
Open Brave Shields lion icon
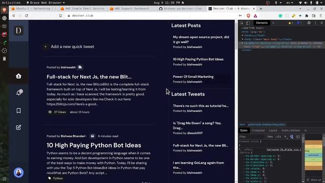coord(248,16)
